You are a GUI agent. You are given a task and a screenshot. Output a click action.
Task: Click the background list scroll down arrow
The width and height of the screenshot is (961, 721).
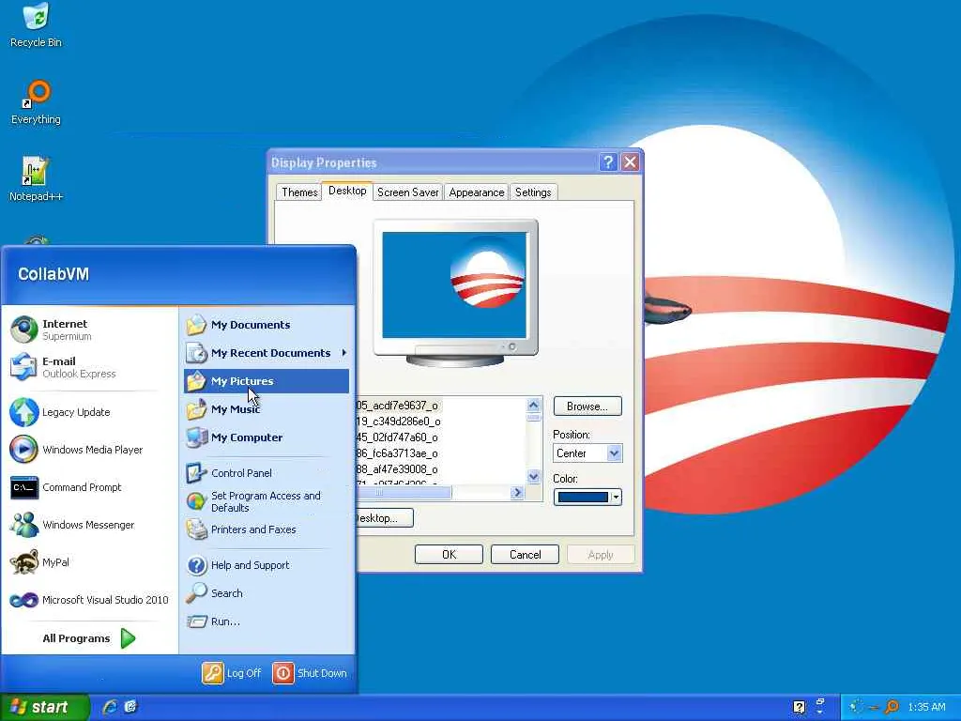[x=533, y=476]
